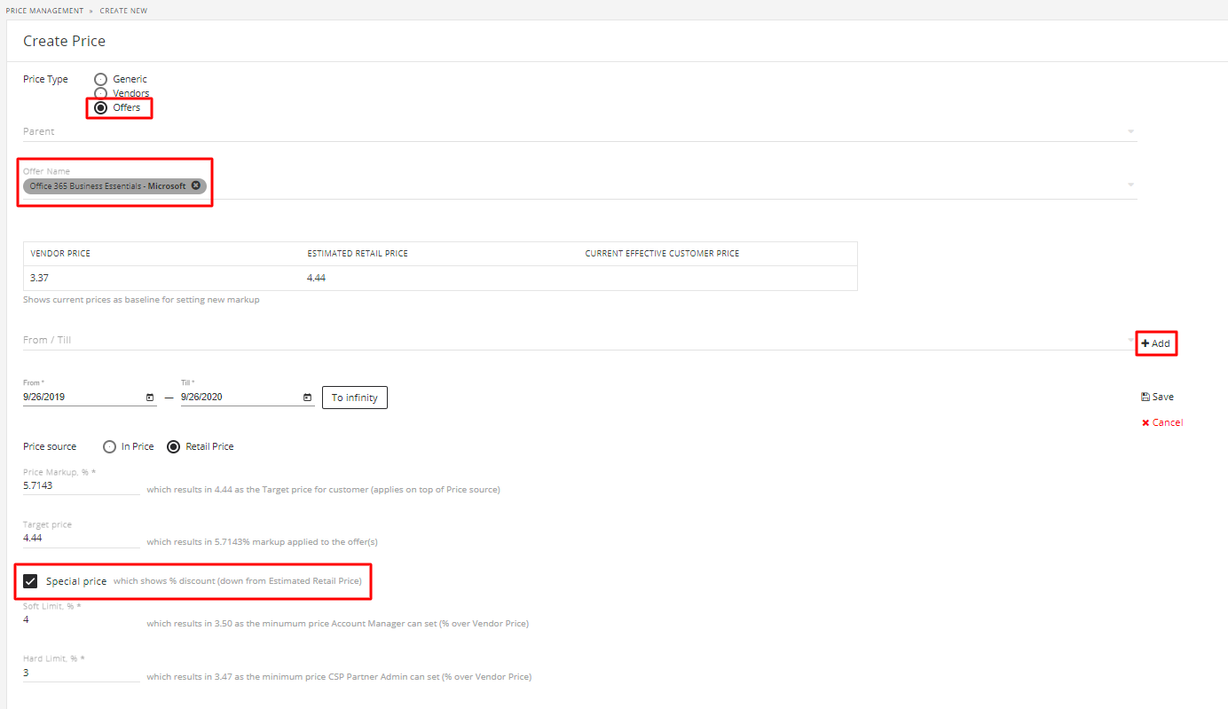1228x709 pixels.
Task: Open the From / Till dropdown field
Action: coord(579,340)
